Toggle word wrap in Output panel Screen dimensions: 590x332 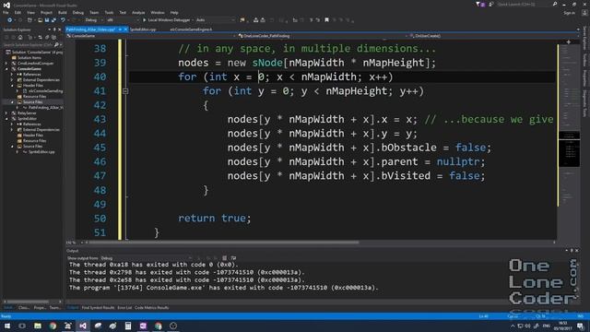[x=233, y=258]
